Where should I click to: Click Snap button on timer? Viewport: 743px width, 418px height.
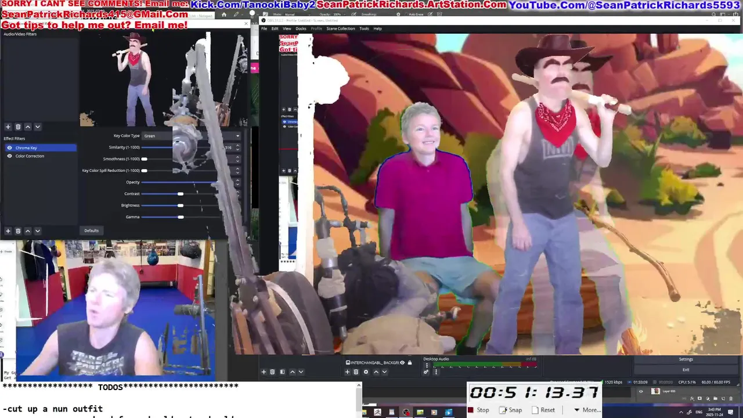point(511,410)
